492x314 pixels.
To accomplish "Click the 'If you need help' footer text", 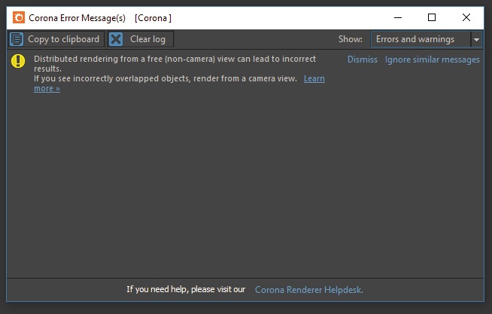I will click(186, 289).
